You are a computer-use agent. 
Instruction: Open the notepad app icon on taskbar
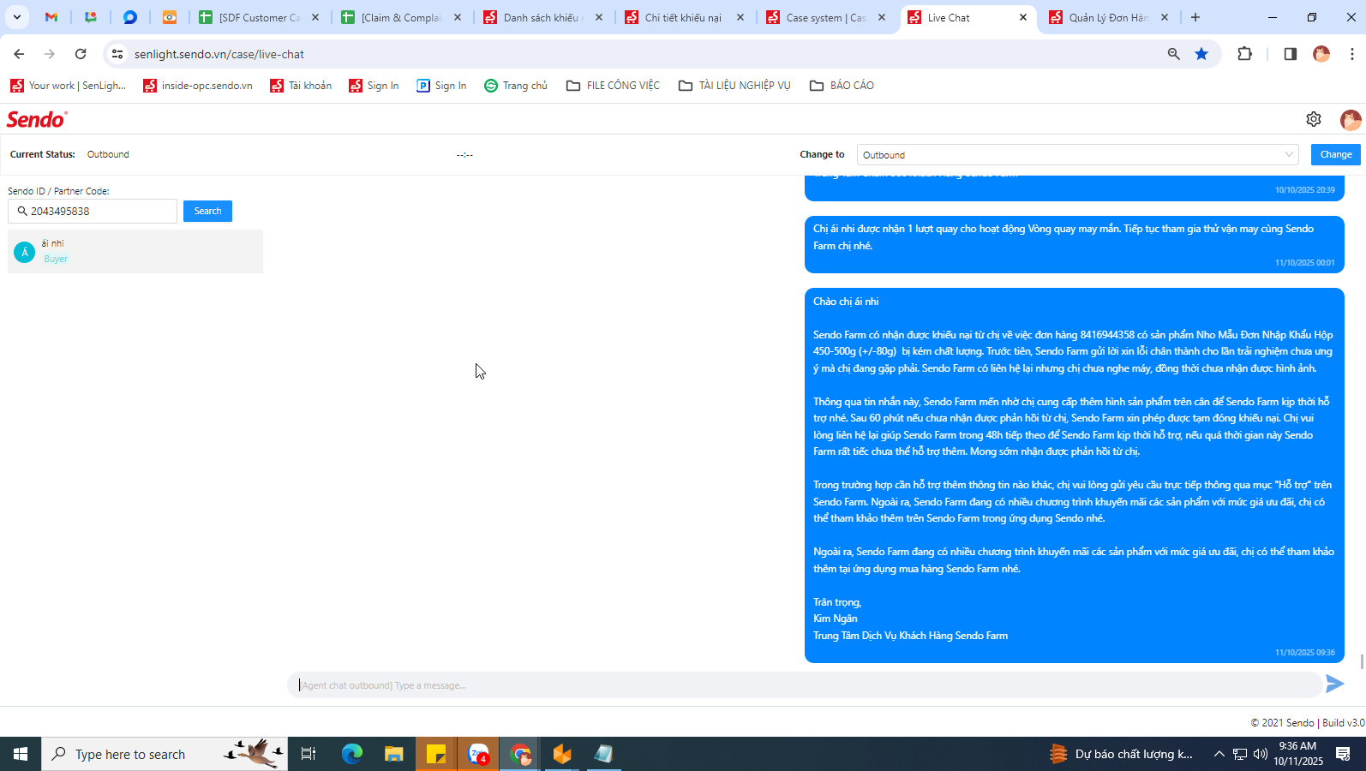pos(604,754)
